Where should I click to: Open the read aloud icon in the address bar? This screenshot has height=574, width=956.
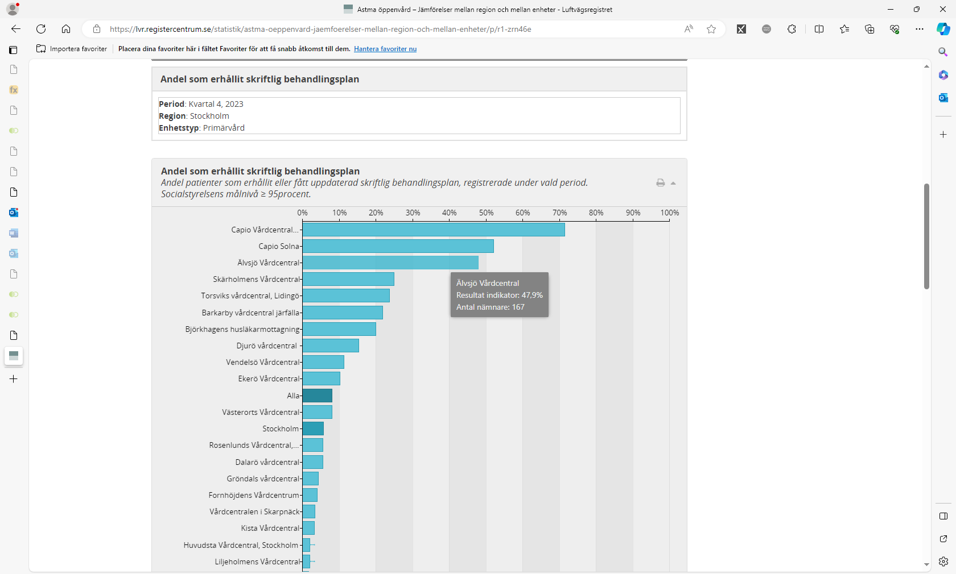pyautogui.click(x=689, y=29)
